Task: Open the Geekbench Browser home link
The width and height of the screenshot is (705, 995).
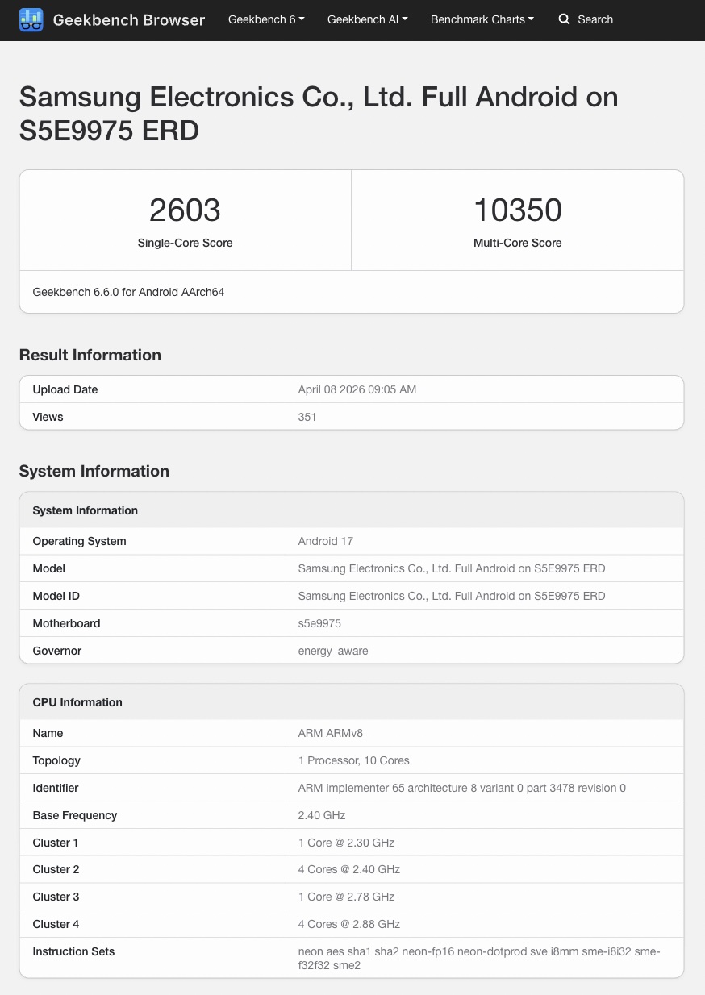Action: tap(128, 19)
